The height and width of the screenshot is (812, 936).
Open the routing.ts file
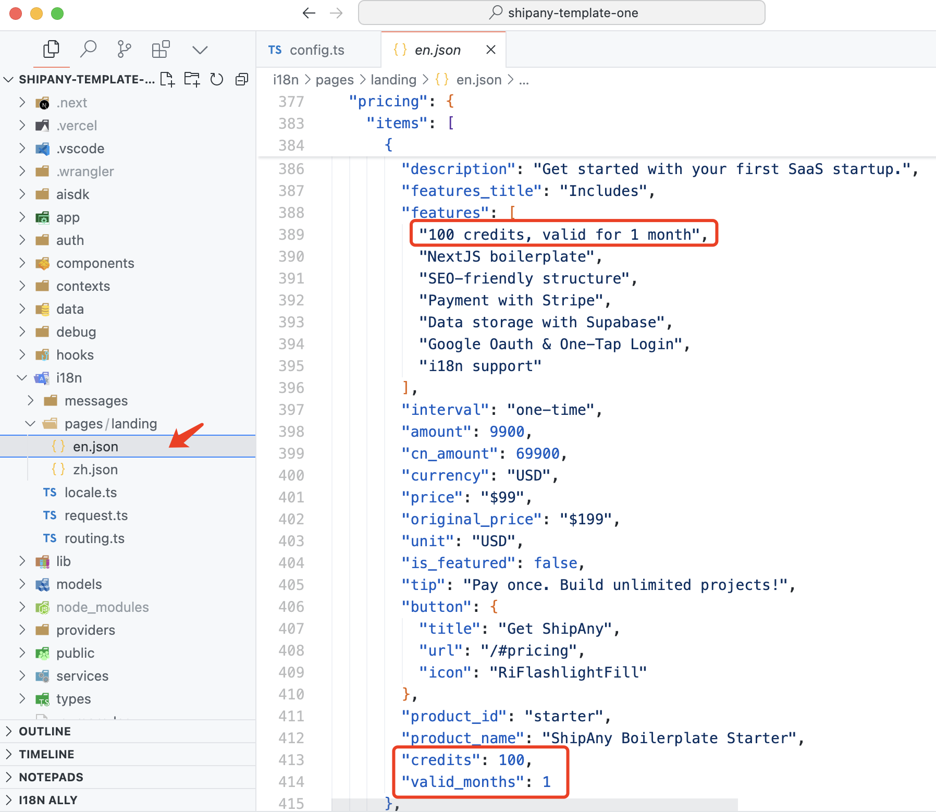point(94,538)
